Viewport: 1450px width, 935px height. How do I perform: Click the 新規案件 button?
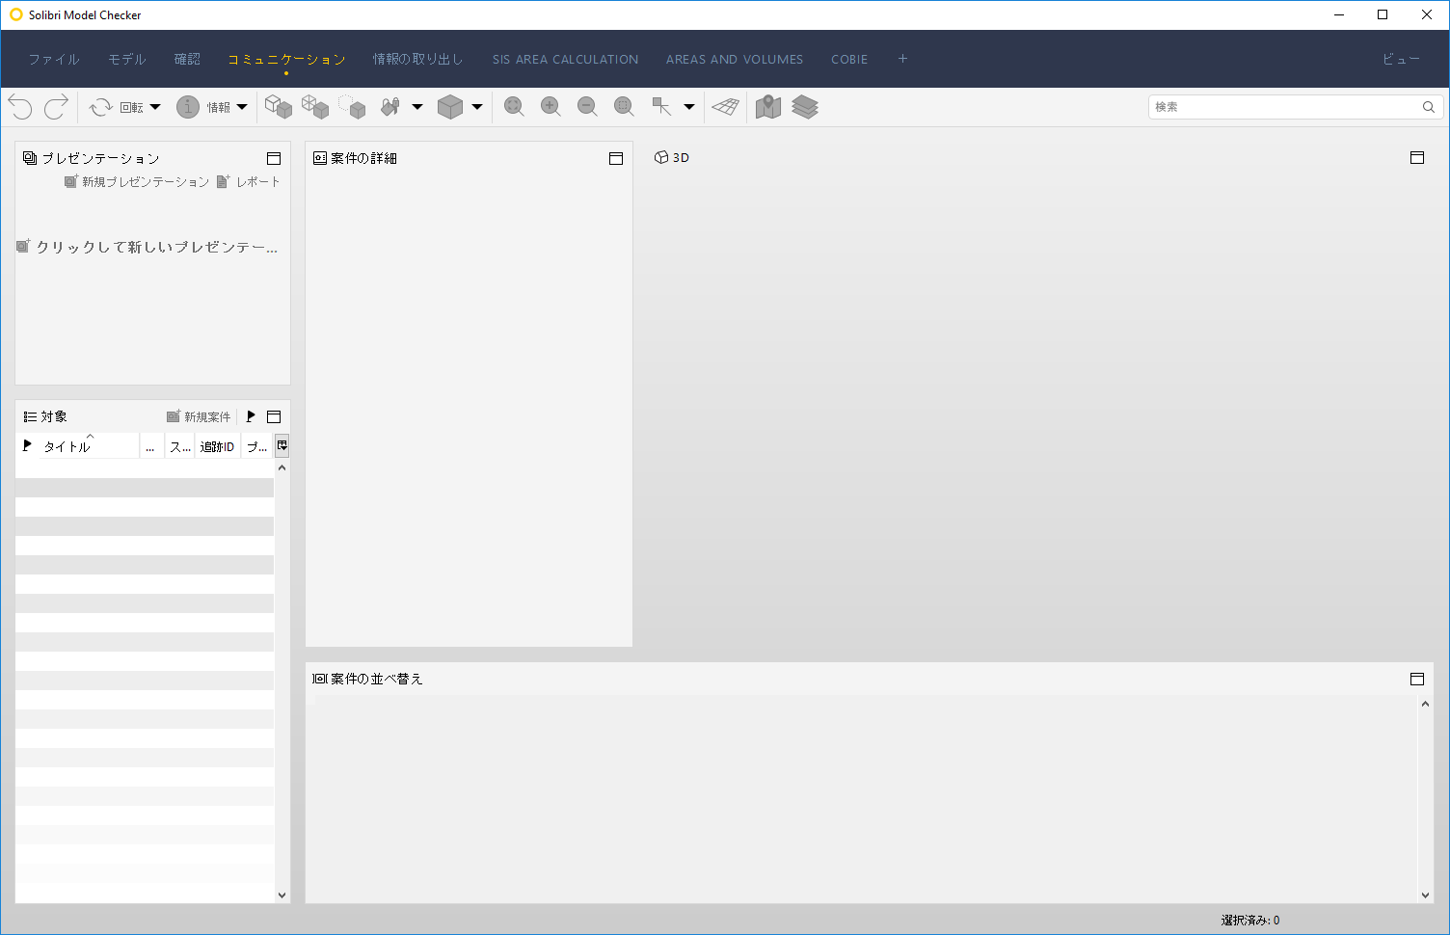[199, 416]
